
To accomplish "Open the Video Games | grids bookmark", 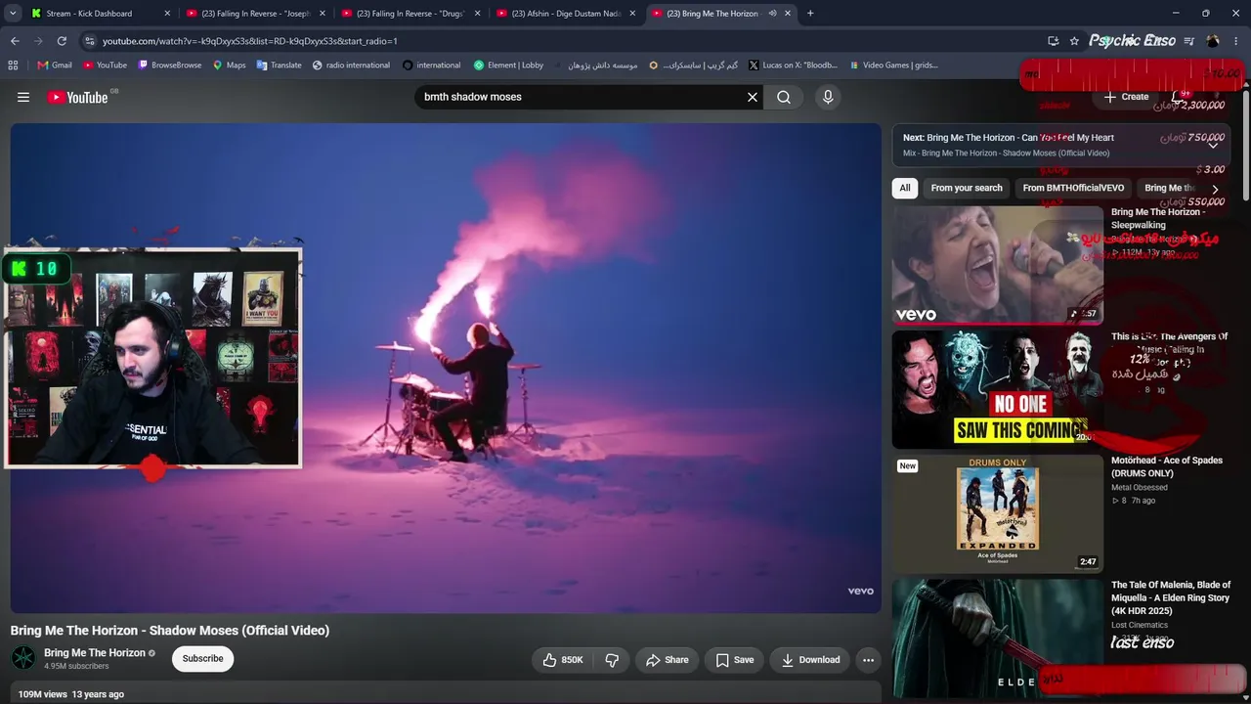I will [893, 66].
